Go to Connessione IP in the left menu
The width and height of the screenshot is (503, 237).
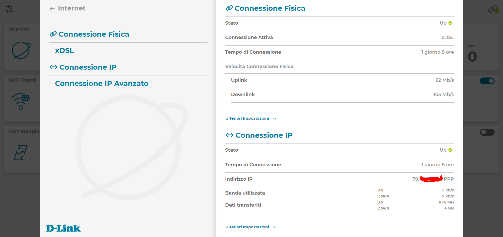click(x=88, y=67)
